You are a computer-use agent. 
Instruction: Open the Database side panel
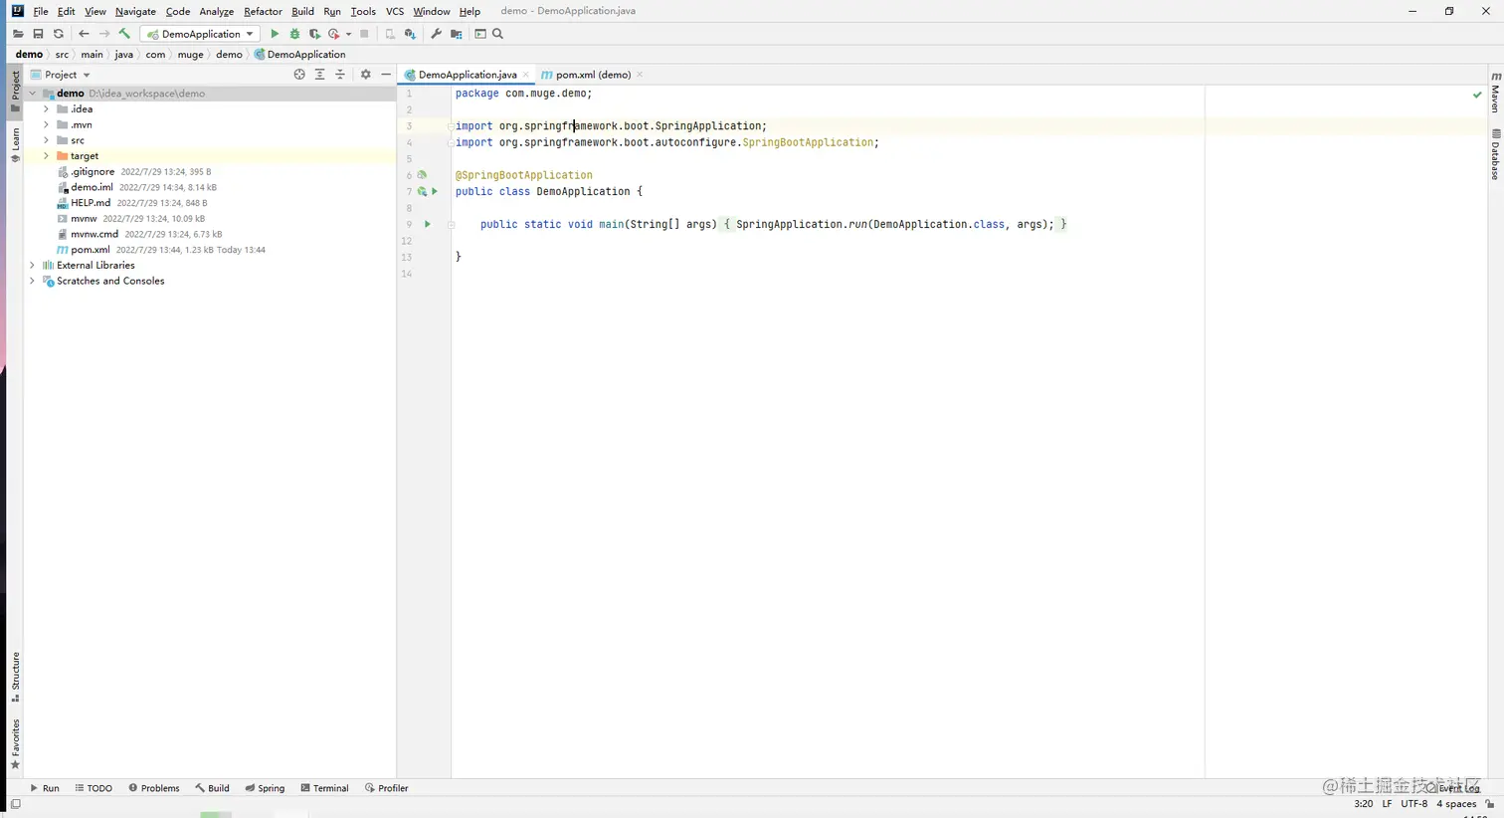point(1495,154)
